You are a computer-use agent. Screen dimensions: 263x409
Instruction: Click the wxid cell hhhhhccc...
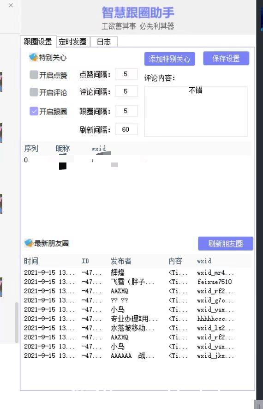pyautogui.click(x=215, y=319)
